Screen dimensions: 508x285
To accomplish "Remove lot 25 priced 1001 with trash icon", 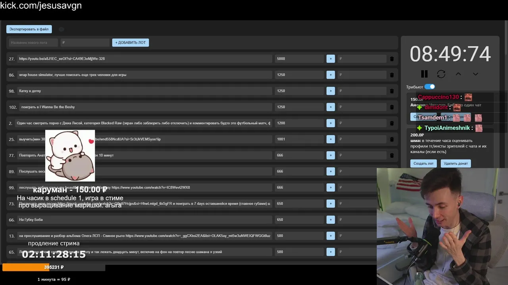I will 392,139.
